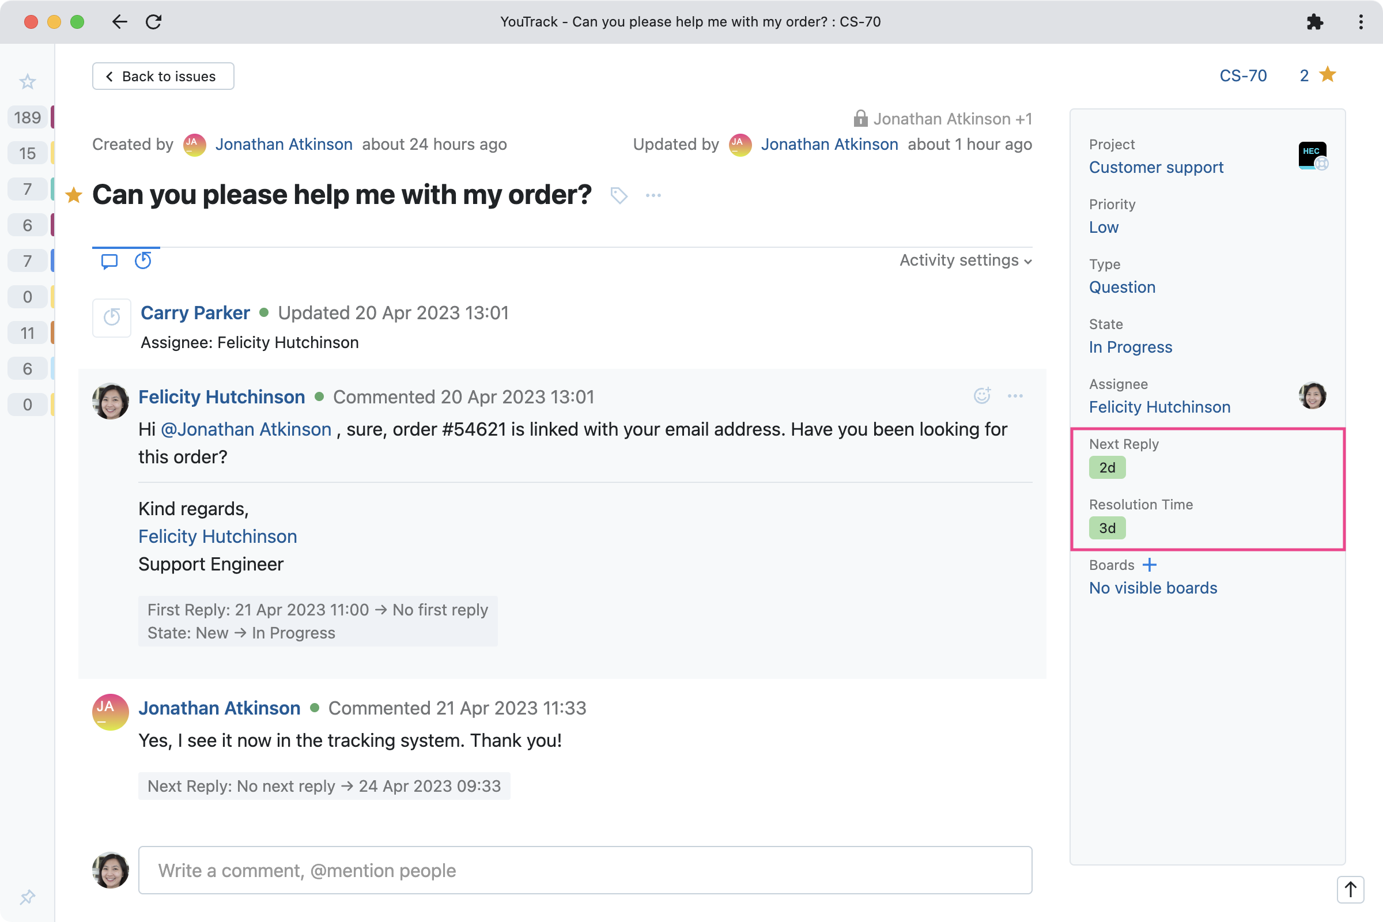The image size is (1383, 922).
Task: Open the Customer support project field
Action: tap(1156, 168)
